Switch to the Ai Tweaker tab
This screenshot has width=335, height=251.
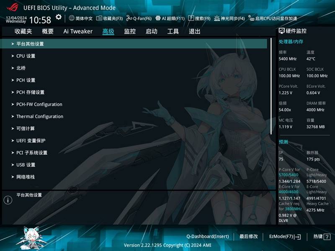(x=78, y=31)
